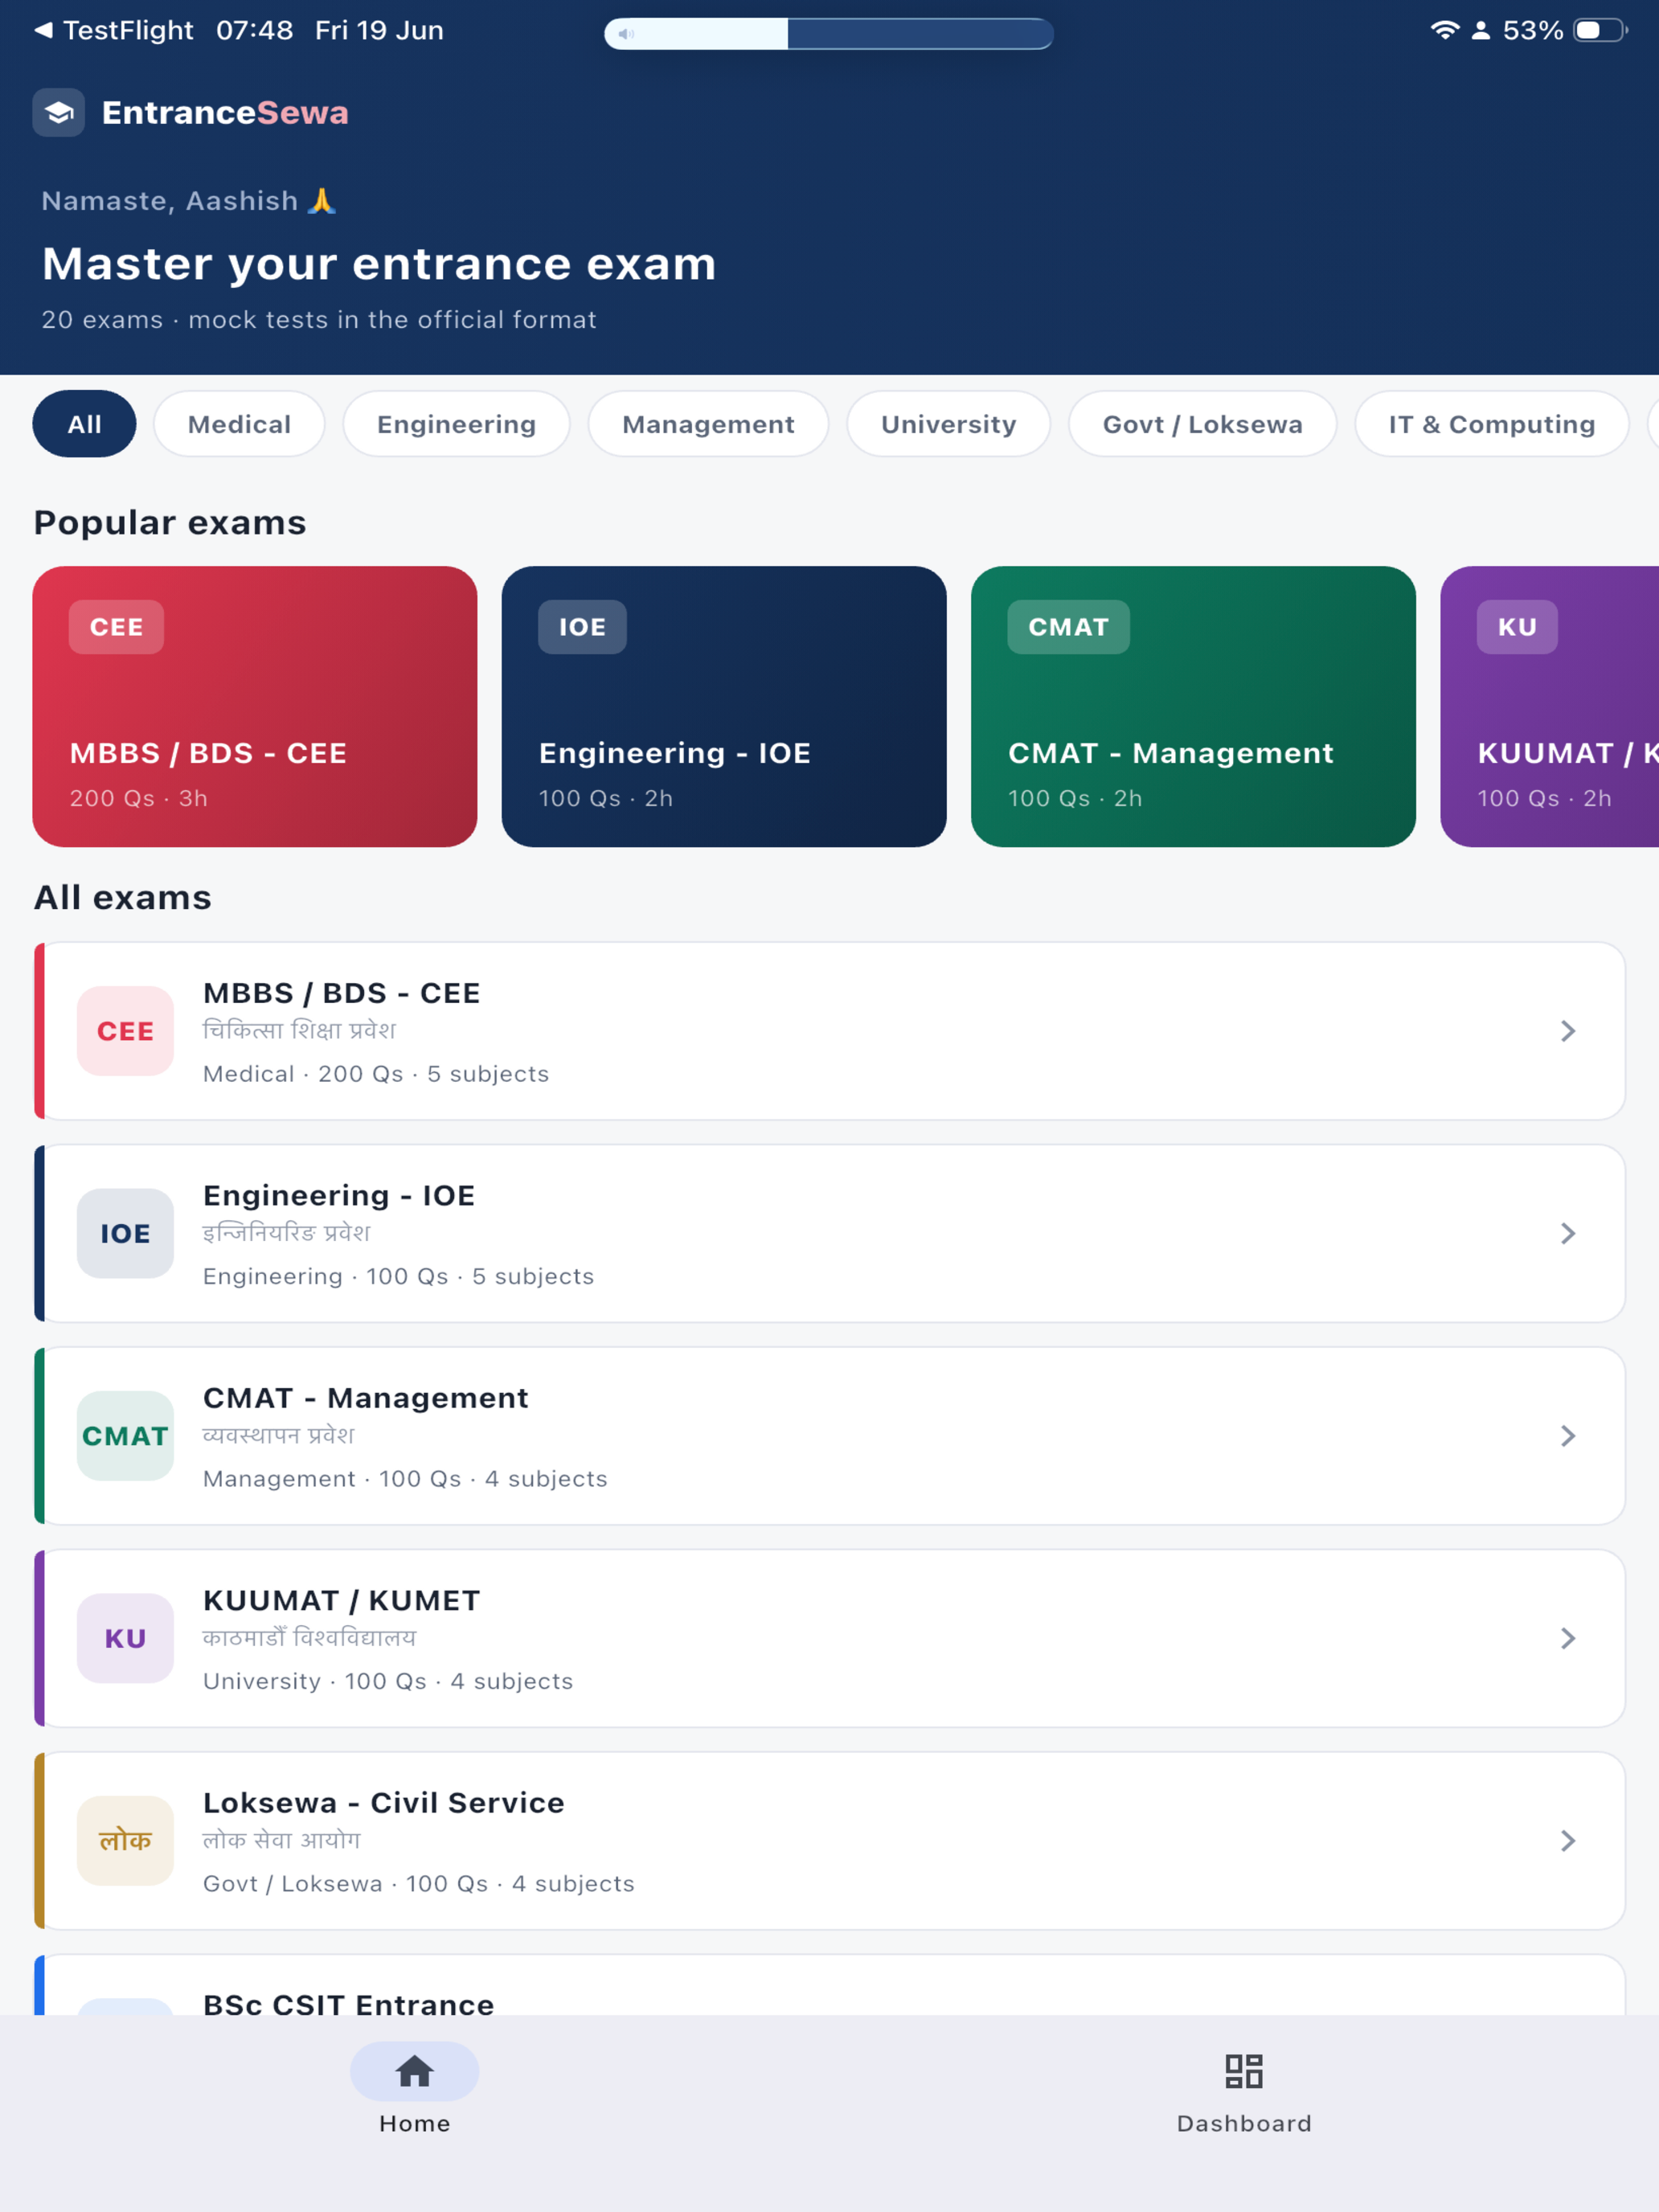The image size is (1659, 2212).
Task: Tap the EntranceSewa graduation cap logo
Action: coord(59,113)
